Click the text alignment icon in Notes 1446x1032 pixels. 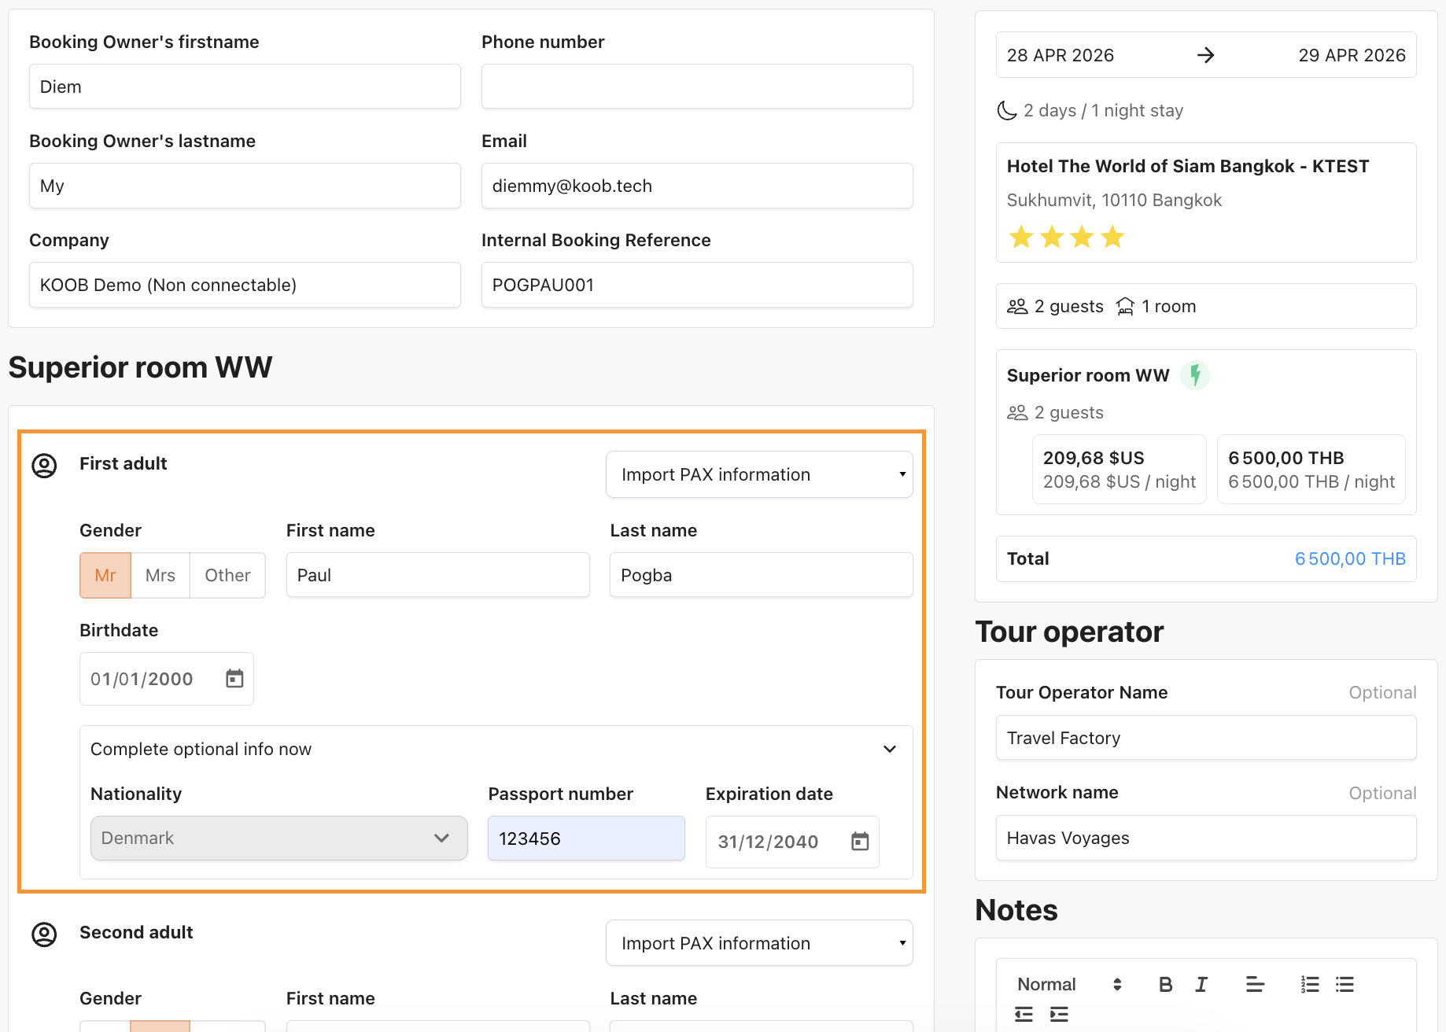point(1255,984)
